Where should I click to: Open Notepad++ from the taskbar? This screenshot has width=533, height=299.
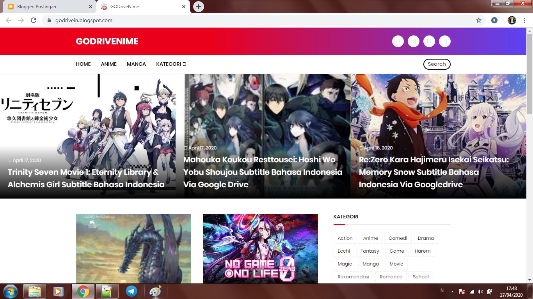tap(107, 291)
